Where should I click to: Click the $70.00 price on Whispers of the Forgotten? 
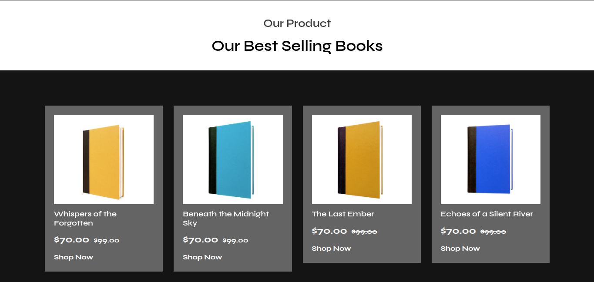click(x=71, y=240)
